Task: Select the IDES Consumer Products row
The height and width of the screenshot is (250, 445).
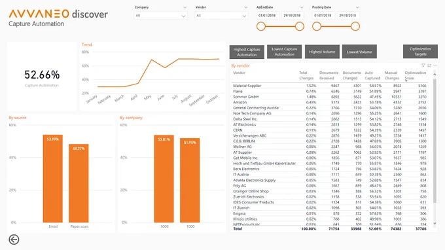Action: (x=330, y=202)
